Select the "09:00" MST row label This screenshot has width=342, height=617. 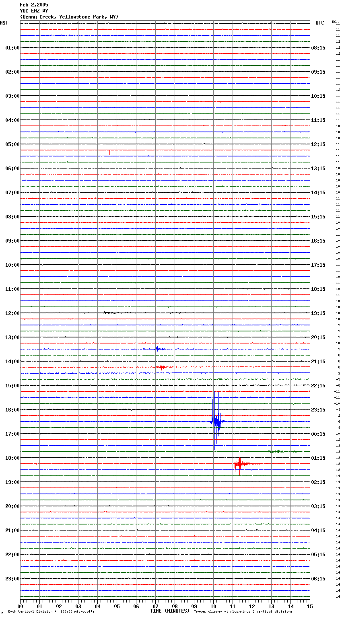[x=12, y=241]
